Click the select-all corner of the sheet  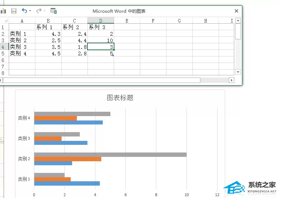[x=4, y=20]
